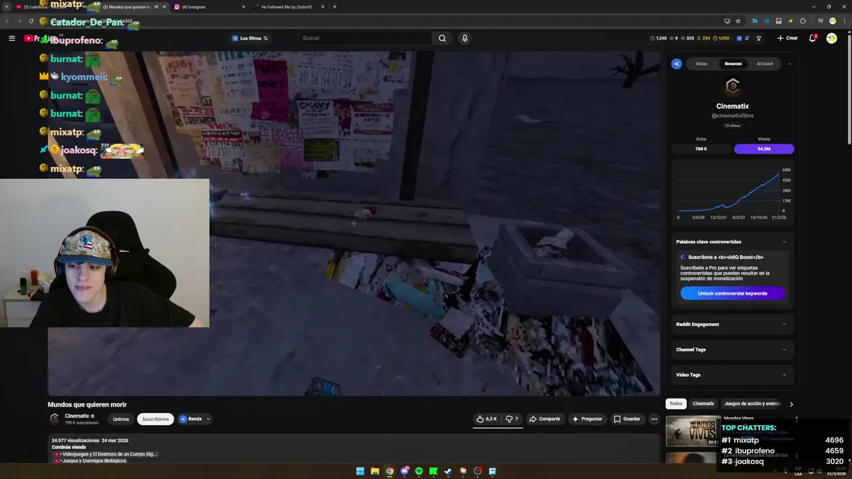852x479 pixels.
Task: Click the vidIQ list icon beside IQ
Action: coord(747,38)
